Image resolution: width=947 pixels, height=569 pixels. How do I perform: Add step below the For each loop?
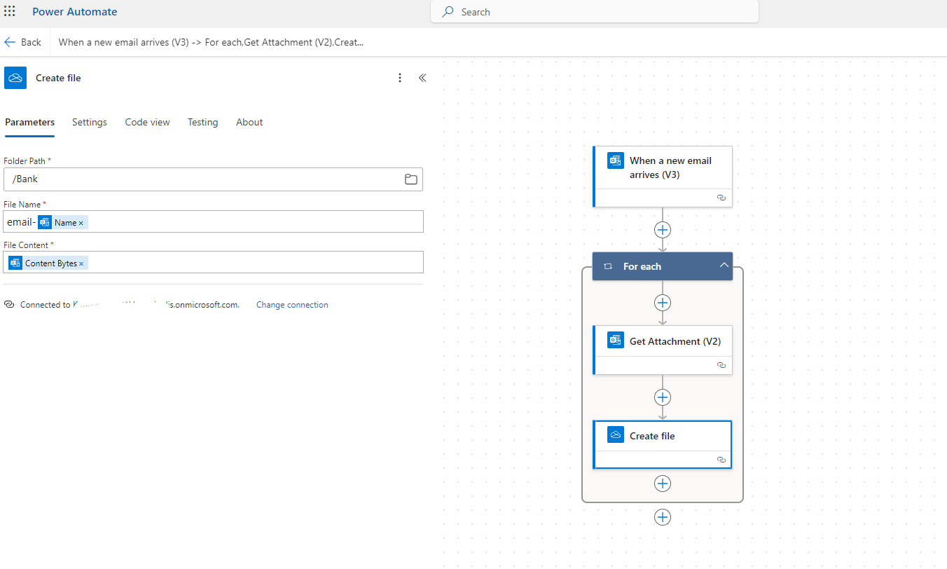(663, 517)
